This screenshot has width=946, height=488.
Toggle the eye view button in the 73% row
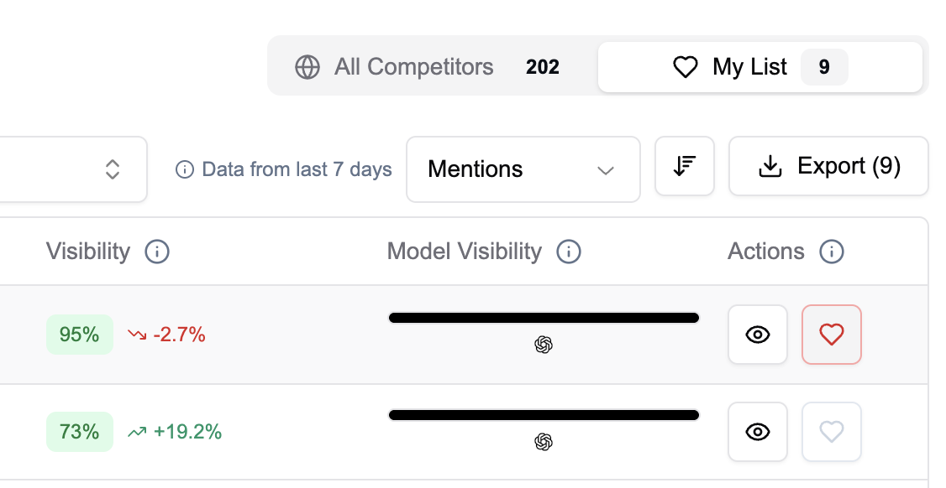click(758, 432)
